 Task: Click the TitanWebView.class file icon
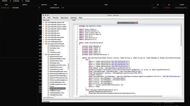pos(48,95)
